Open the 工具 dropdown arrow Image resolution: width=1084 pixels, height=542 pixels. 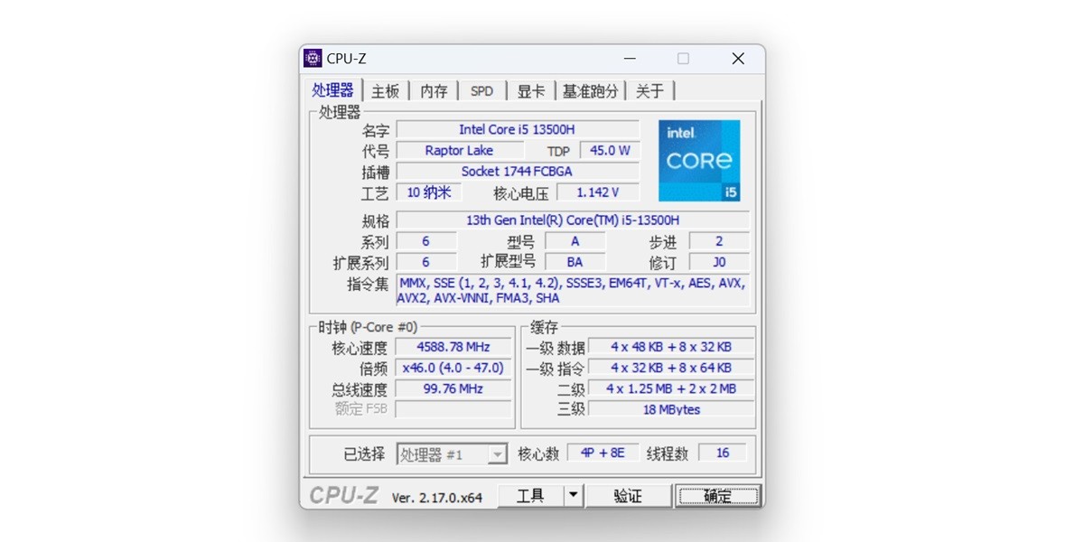click(573, 495)
